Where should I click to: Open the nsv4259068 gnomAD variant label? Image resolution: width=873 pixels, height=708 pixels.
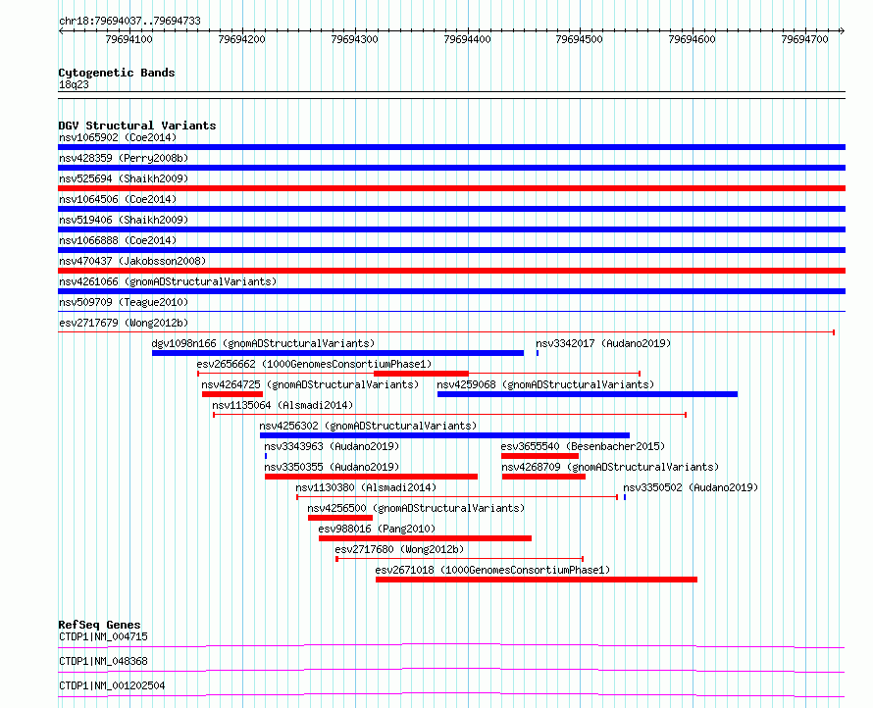coord(545,384)
